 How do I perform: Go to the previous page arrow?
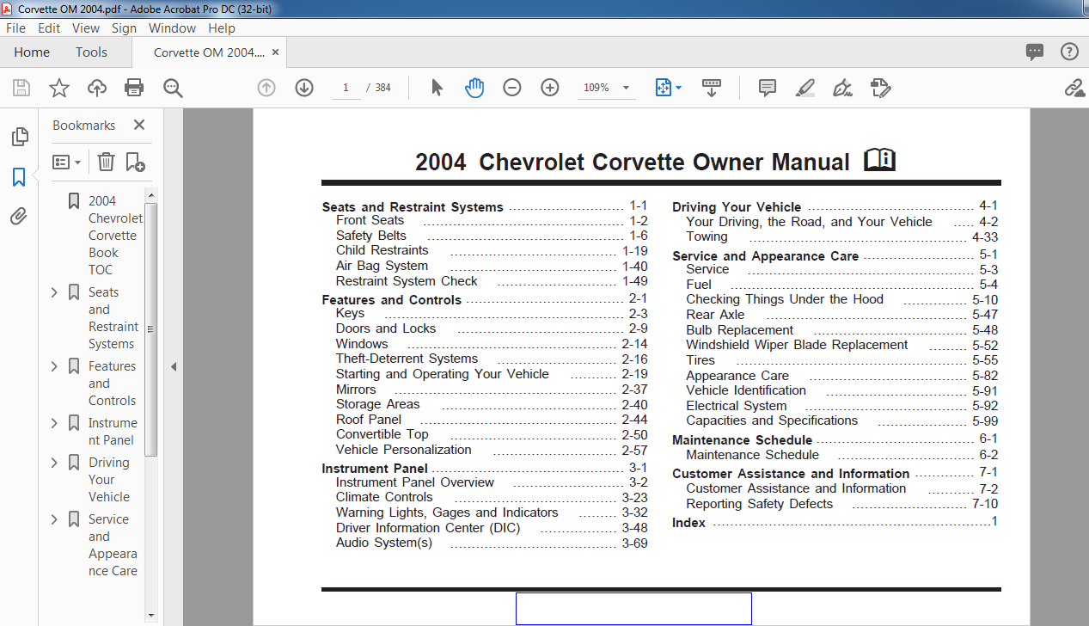point(266,88)
